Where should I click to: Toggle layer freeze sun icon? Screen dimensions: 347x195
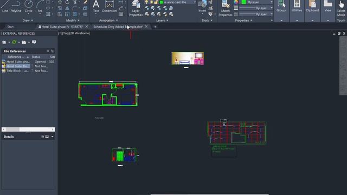coord(151,2)
